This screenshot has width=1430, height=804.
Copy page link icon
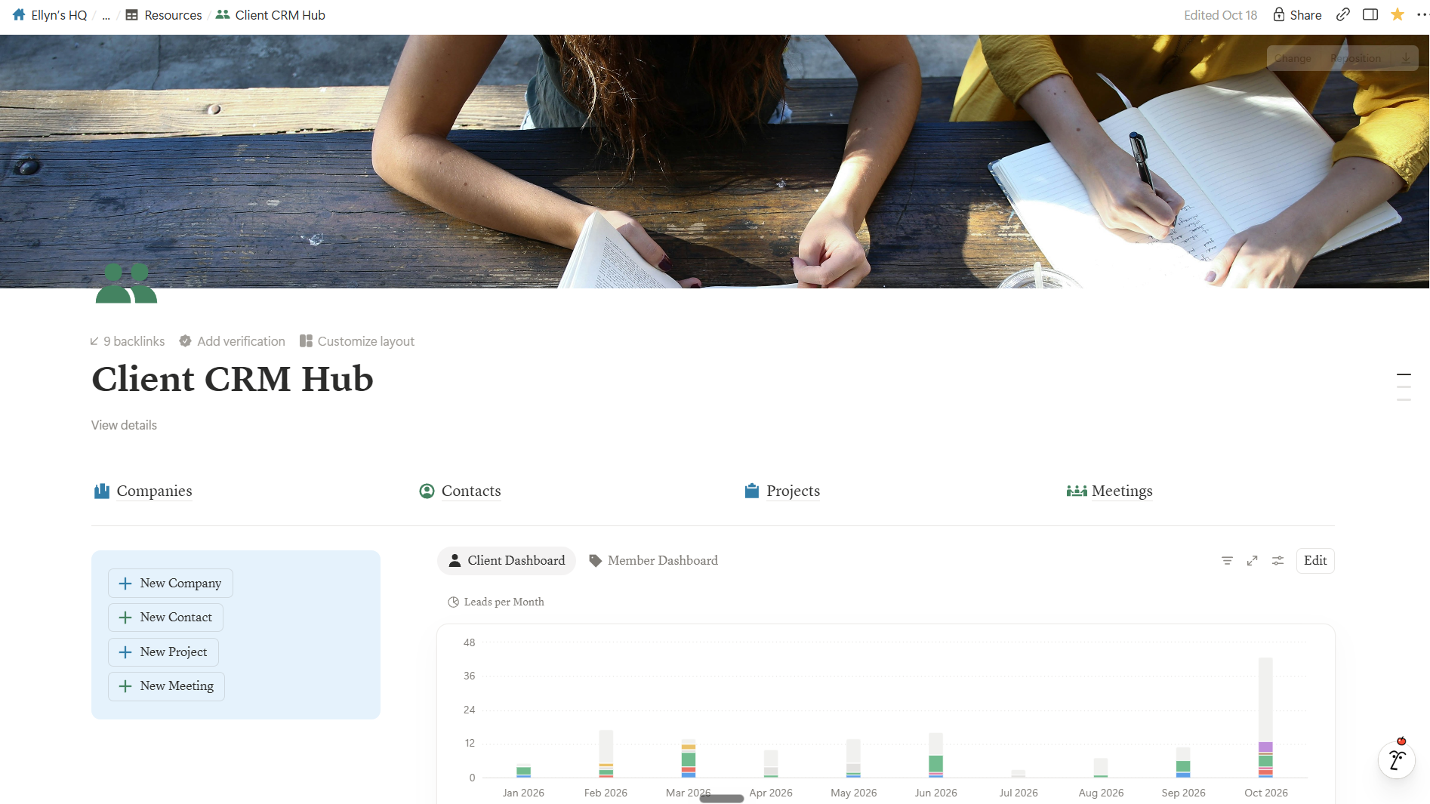click(1342, 14)
